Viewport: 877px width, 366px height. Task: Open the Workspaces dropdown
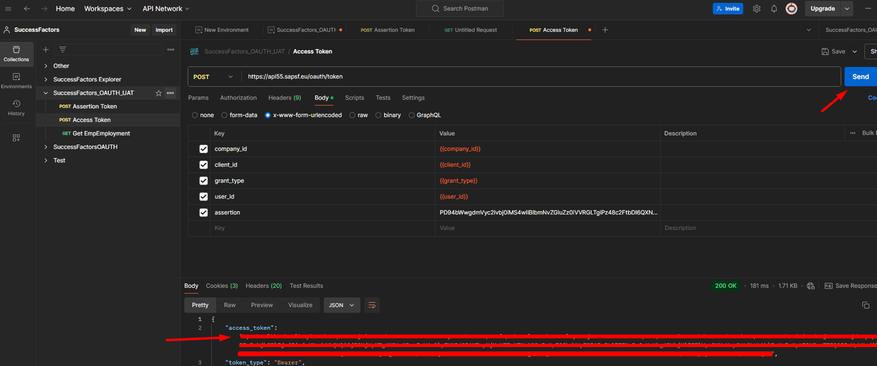(x=108, y=9)
